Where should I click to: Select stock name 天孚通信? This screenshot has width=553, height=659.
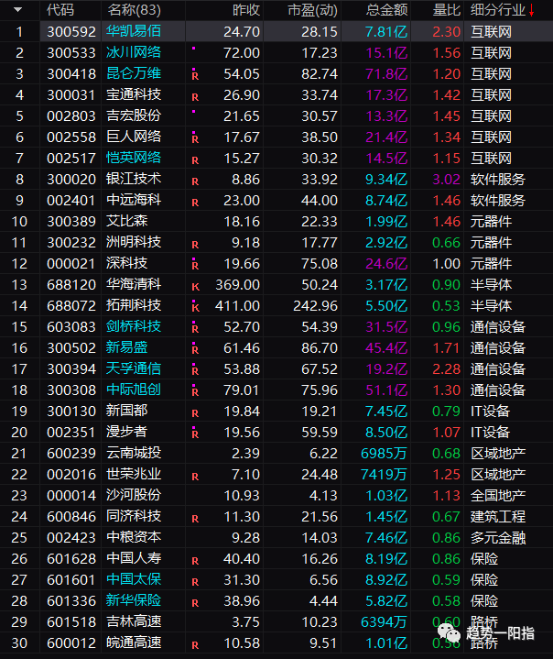tap(134, 368)
